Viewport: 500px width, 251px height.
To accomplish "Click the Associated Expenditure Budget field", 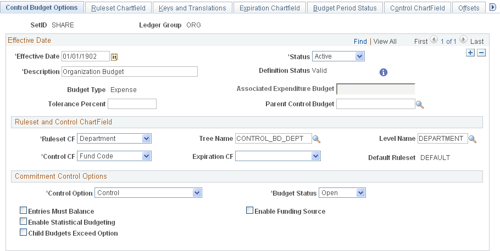I will click(x=376, y=89).
